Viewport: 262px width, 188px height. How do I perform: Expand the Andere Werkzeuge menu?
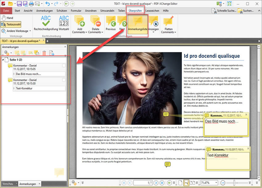16,31
